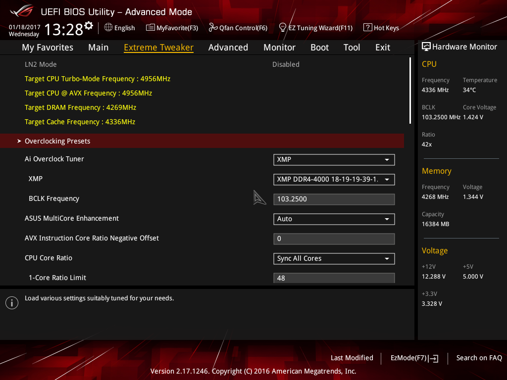The image size is (507, 380).
Task: Click the 13:28 clock display
Action: (64, 29)
